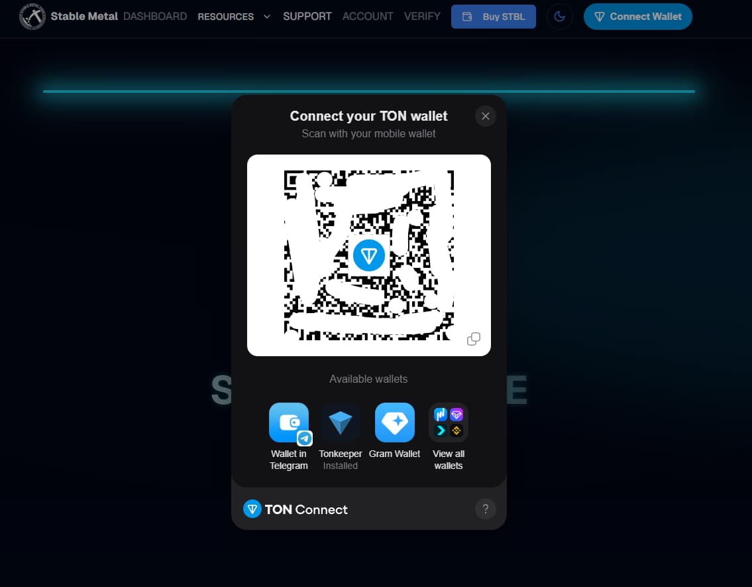Click the TON logo inside QR code

(369, 255)
